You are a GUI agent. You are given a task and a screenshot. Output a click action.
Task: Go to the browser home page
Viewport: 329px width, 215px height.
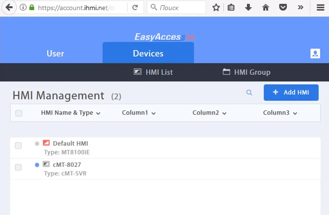pos(266,8)
